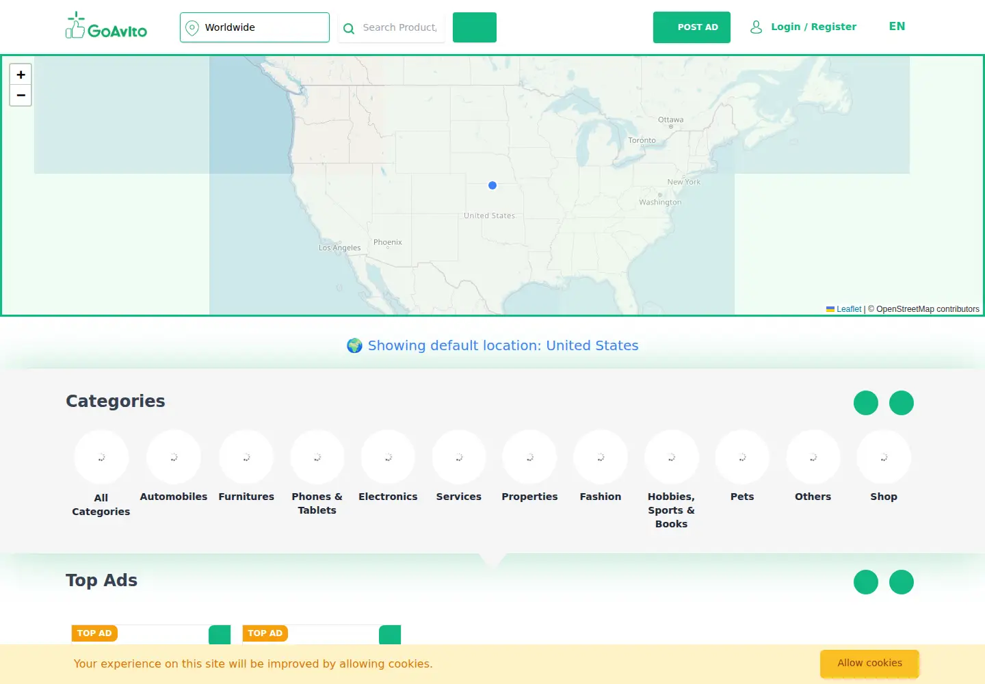Click the Toronto label on the map

coord(642,140)
